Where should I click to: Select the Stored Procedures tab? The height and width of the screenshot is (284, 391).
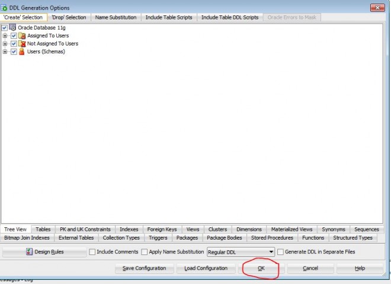click(x=272, y=237)
